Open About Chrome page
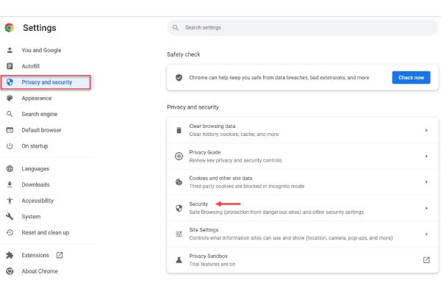Image resolution: width=441 pixels, height=294 pixels. (40, 271)
